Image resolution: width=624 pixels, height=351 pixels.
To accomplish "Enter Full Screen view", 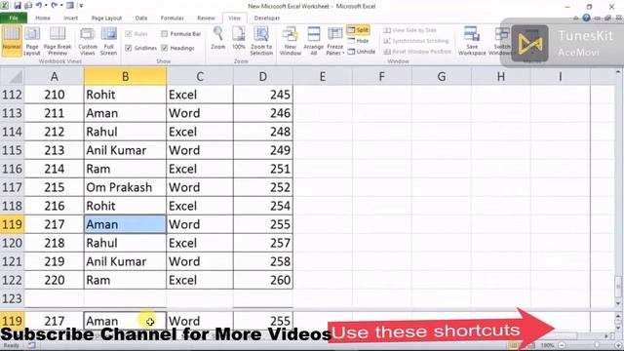I will (108, 41).
